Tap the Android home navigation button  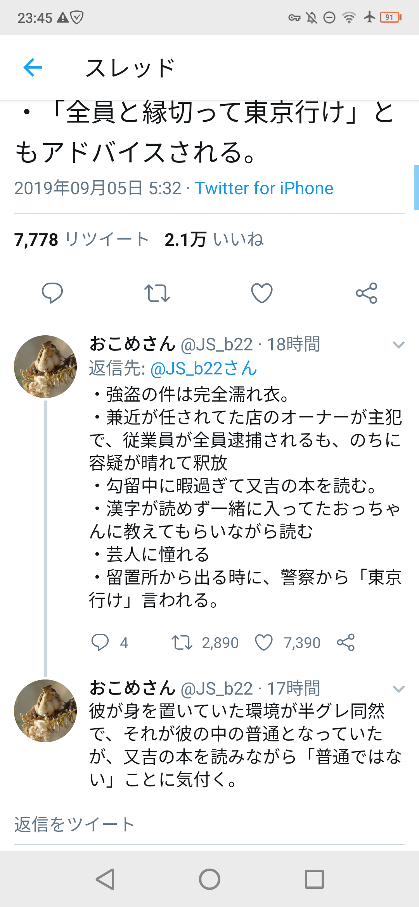209,879
